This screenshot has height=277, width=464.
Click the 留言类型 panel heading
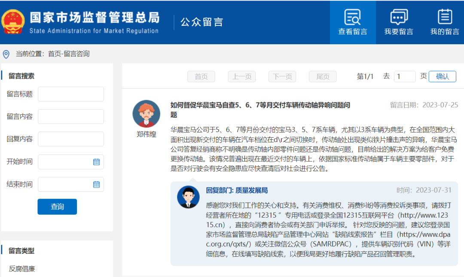[21, 251]
